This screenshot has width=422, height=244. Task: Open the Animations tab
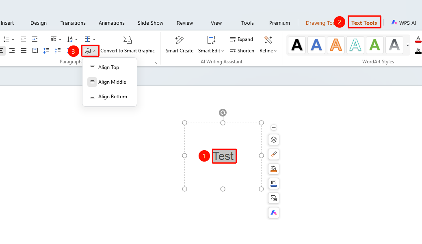(x=112, y=23)
